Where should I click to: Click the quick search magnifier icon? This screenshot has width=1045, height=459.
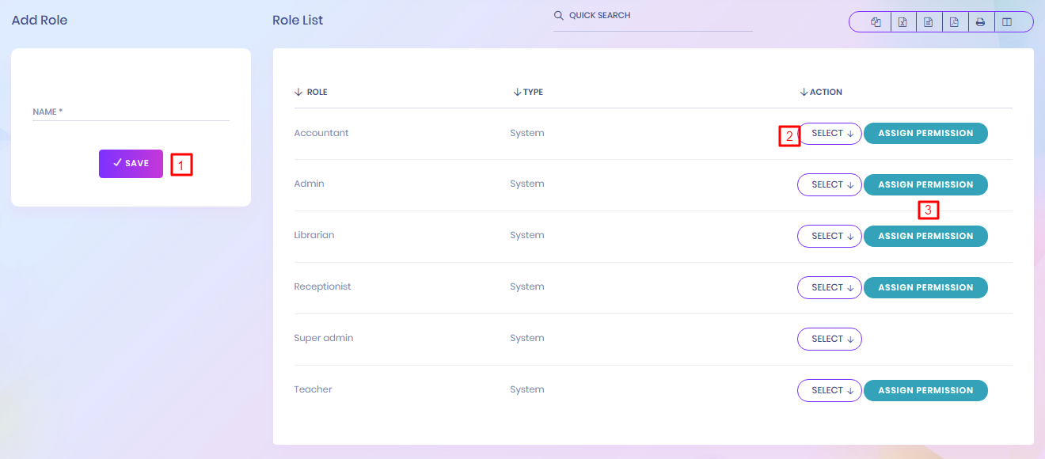tap(558, 16)
